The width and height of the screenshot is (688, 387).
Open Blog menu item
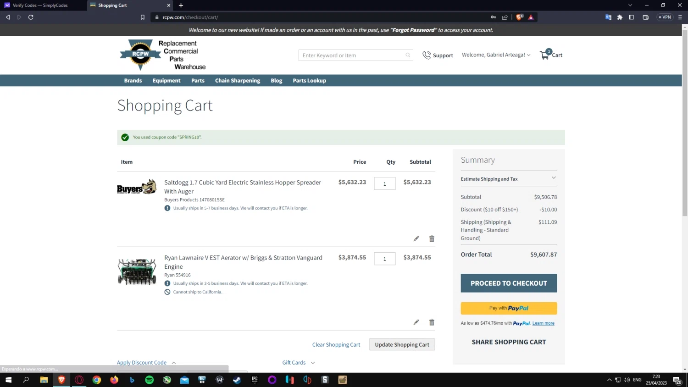[277, 80]
